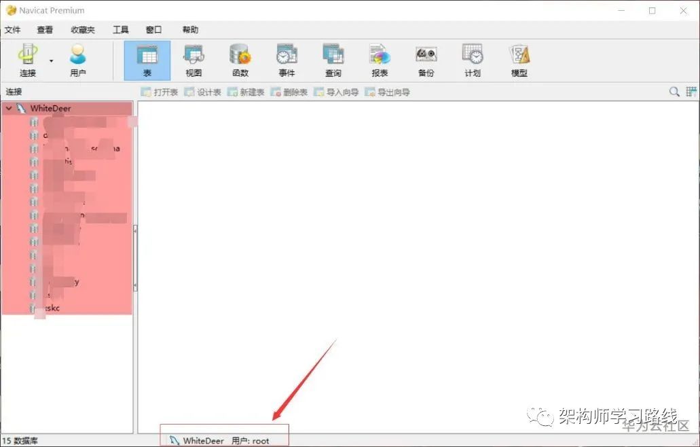Click the 连接 panel header label

[14, 92]
